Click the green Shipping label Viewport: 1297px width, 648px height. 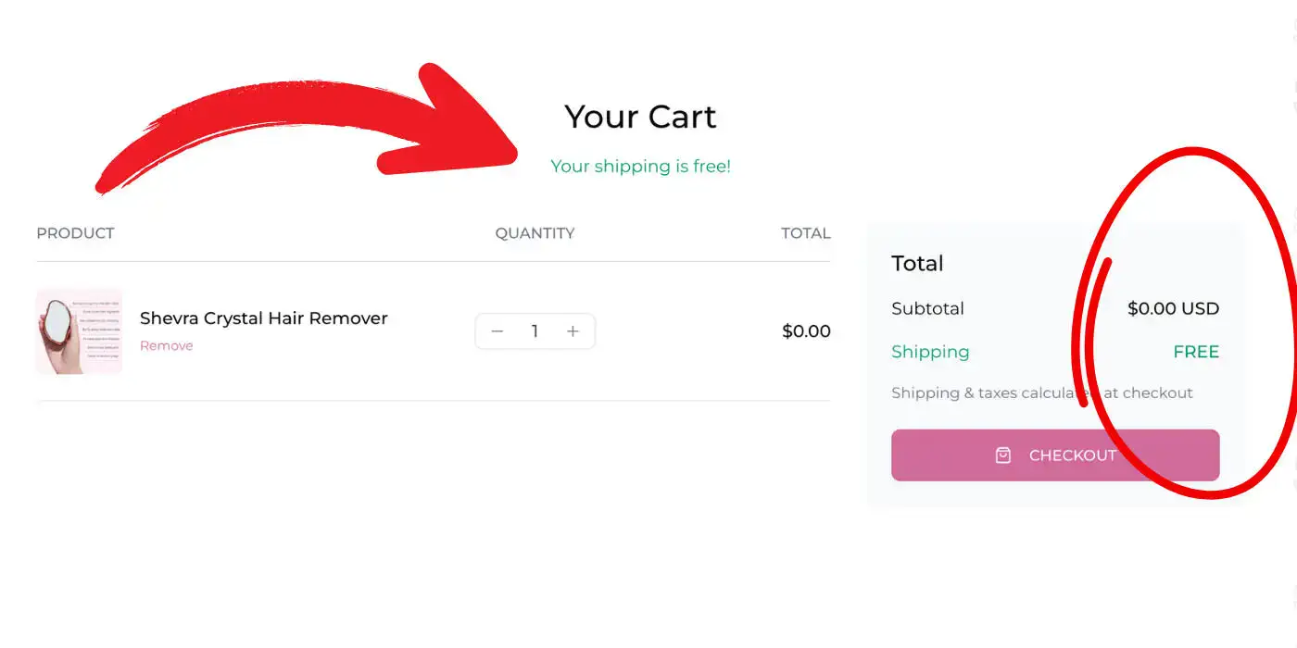tap(930, 353)
